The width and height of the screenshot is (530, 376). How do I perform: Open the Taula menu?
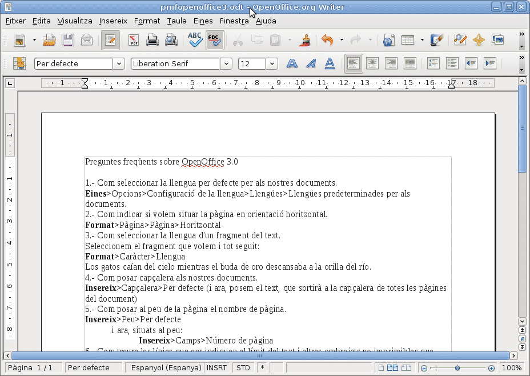click(x=177, y=21)
